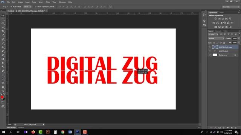Select the Gradient tool
Viewport: 241px width, 135px height.
click(x=3, y=59)
